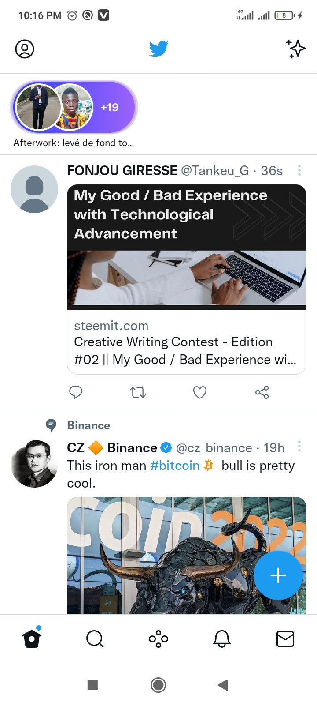Open more options for FONJOU GIRESSE tweet
Image resolution: width=317 pixels, height=706 pixels.
tap(299, 170)
